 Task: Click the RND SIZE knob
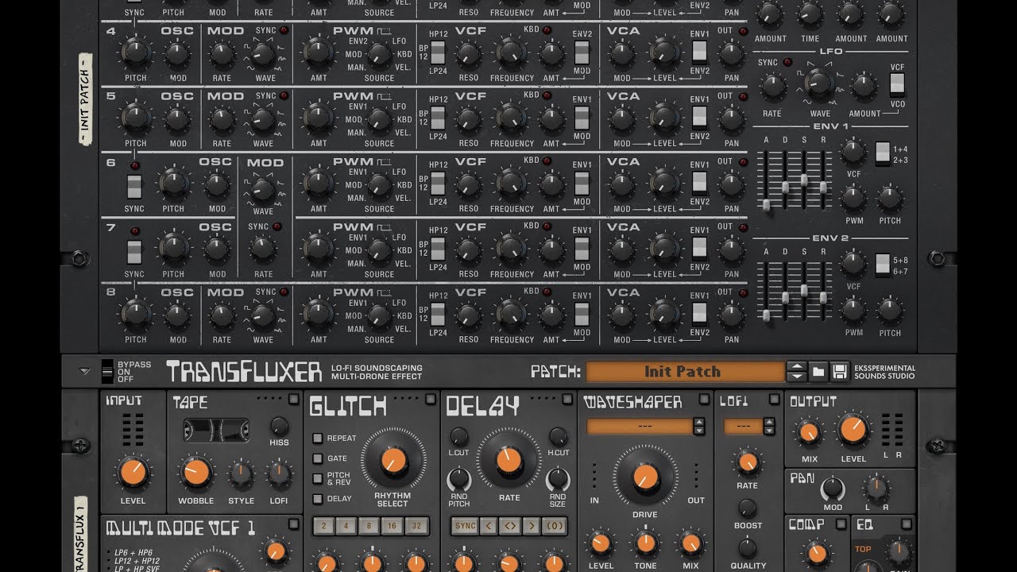558,479
